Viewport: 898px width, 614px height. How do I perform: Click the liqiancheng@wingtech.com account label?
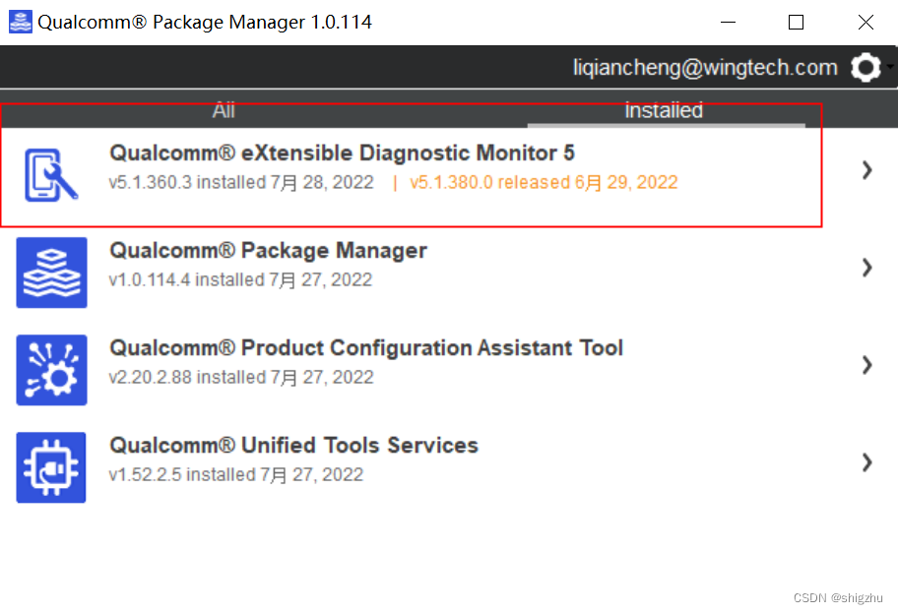point(705,67)
